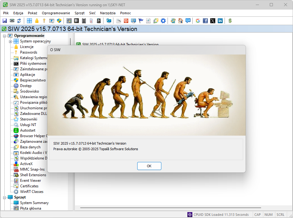
Task: Click the horizontal scrollbar in the right pane
Action: coord(170,208)
